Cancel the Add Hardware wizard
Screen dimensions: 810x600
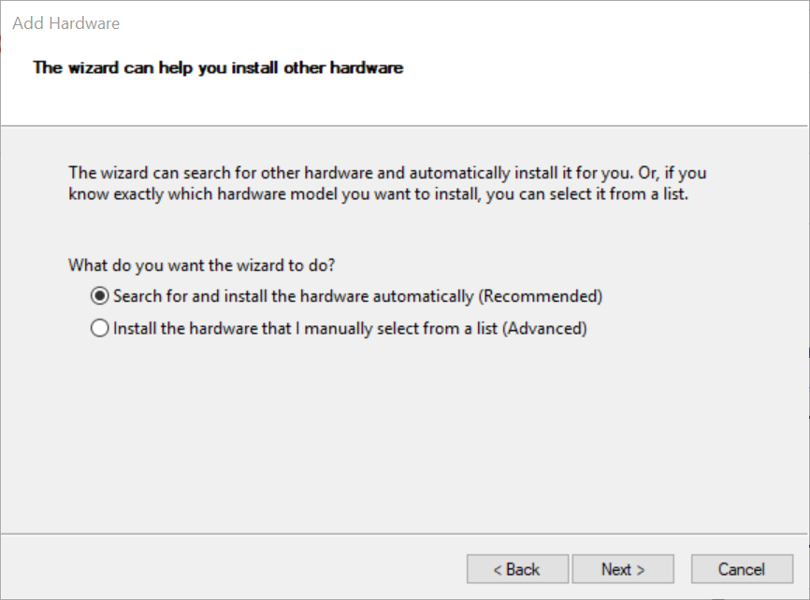[x=742, y=569]
